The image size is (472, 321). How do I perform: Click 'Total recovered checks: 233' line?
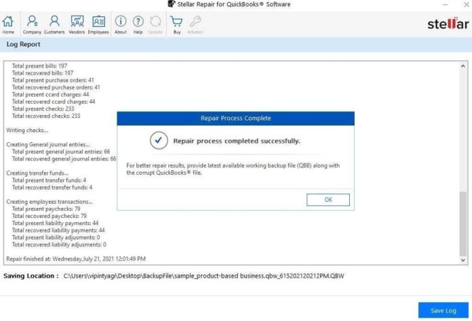(46, 116)
